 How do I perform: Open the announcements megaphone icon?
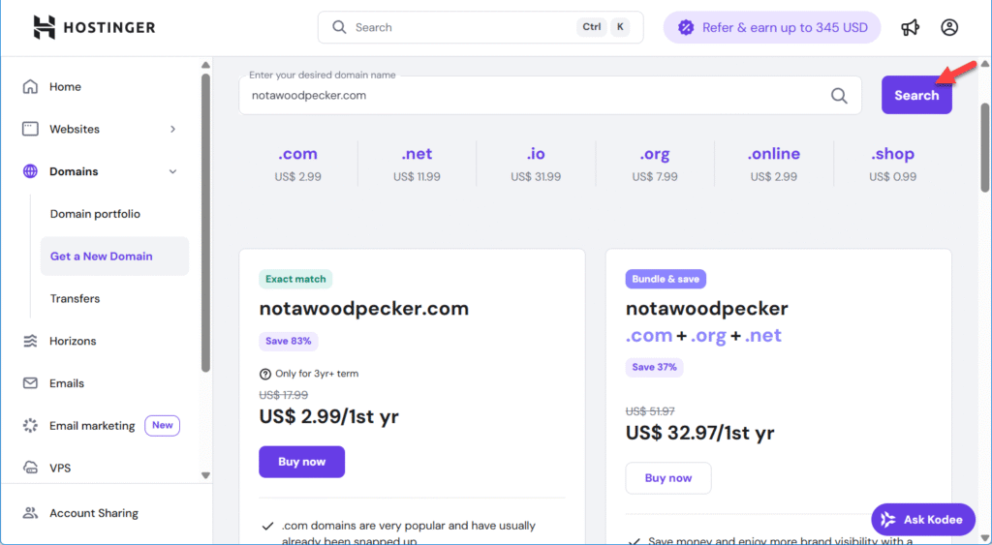910,27
